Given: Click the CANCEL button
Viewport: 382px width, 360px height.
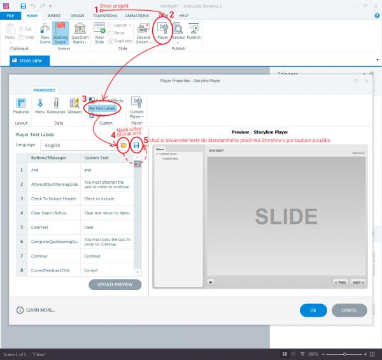Looking at the screenshot, I should pos(349,310).
